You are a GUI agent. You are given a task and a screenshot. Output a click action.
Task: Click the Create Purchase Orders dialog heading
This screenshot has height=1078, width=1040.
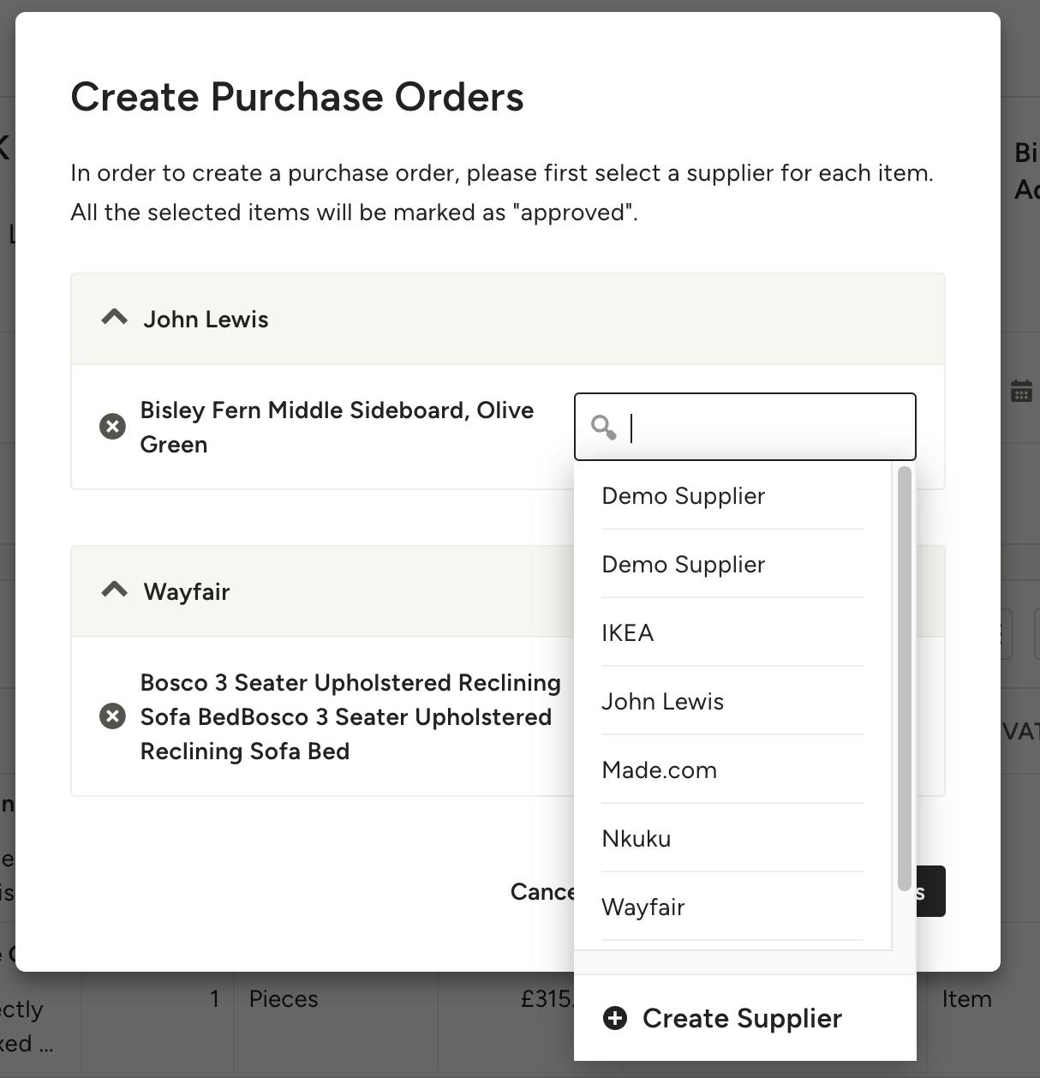point(298,96)
